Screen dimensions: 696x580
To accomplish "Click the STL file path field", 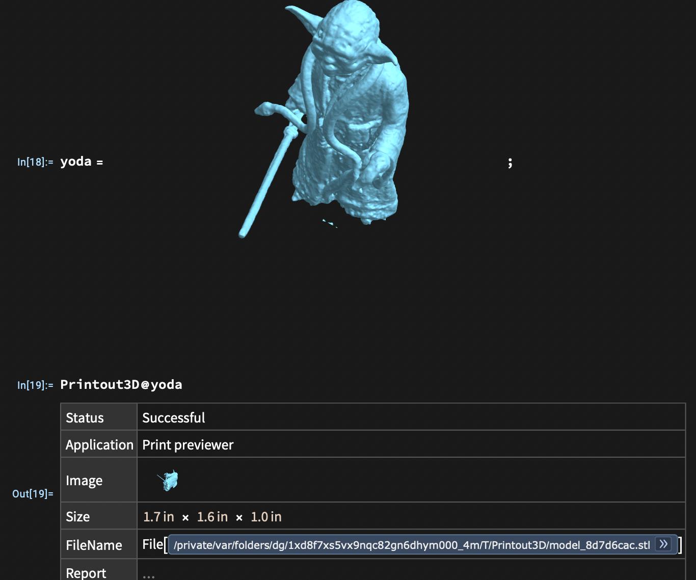I will tap(422, 545).
